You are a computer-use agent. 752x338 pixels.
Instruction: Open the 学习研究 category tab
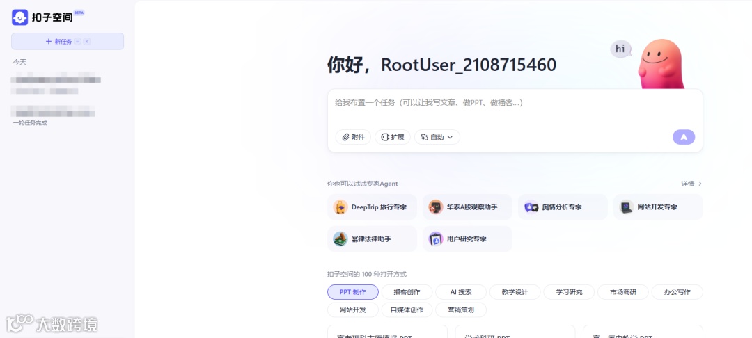(569, 292)
